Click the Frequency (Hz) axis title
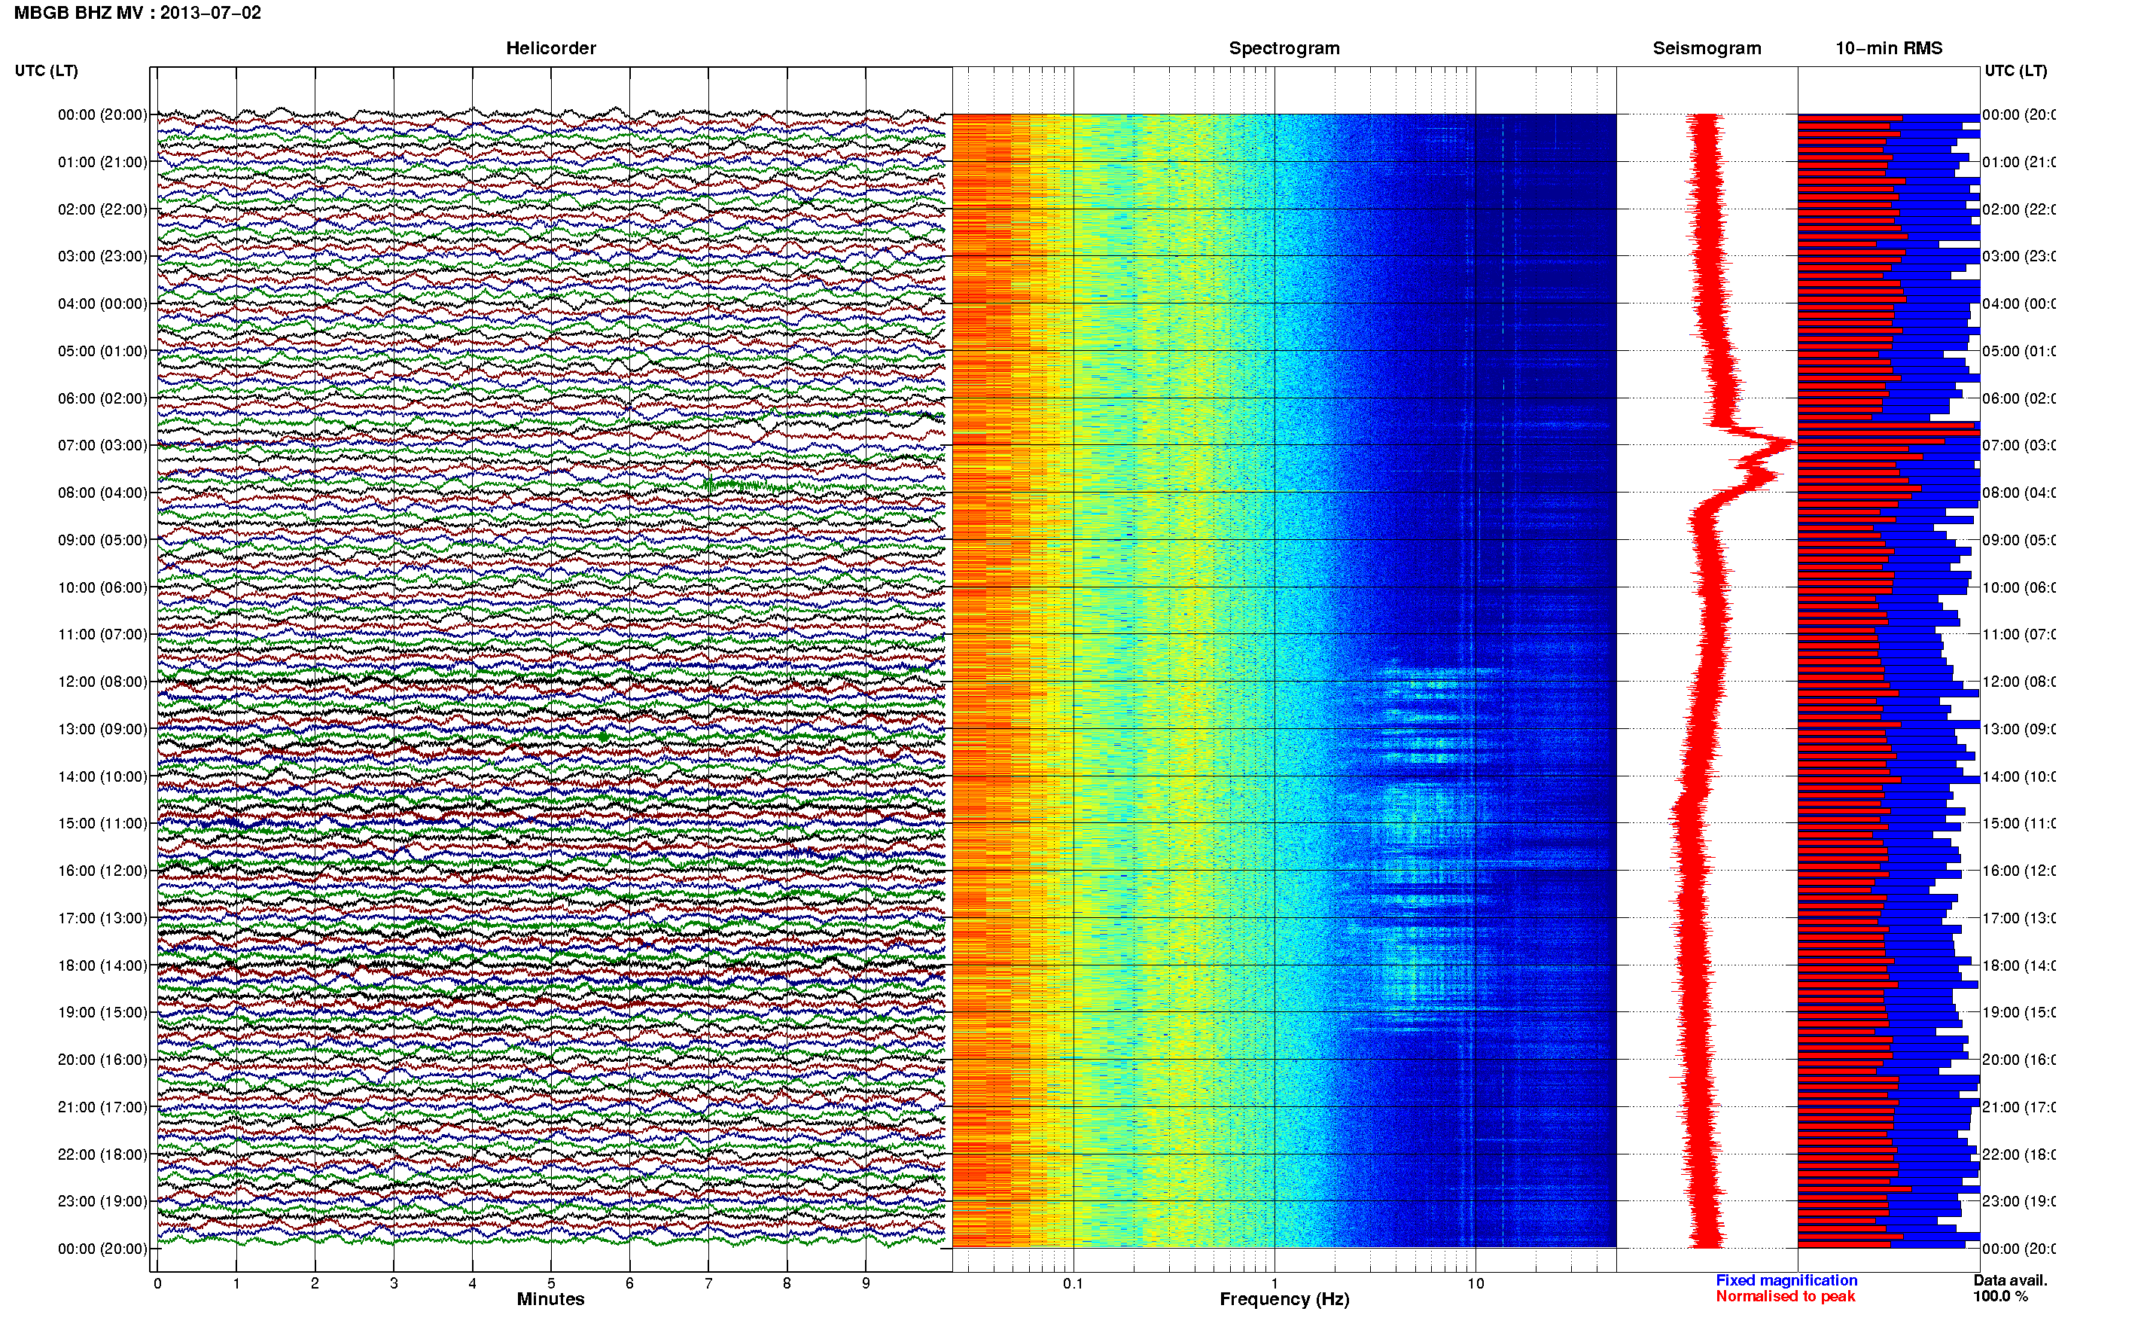 point(1284,1299)
